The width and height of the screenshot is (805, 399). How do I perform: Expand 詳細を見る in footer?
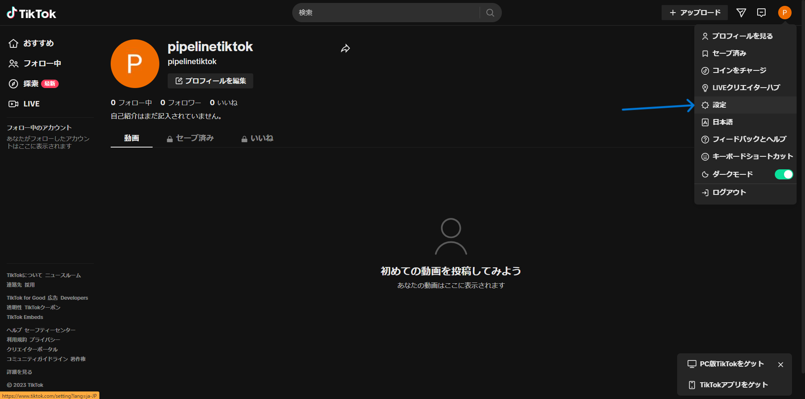(x=19, y=372)
